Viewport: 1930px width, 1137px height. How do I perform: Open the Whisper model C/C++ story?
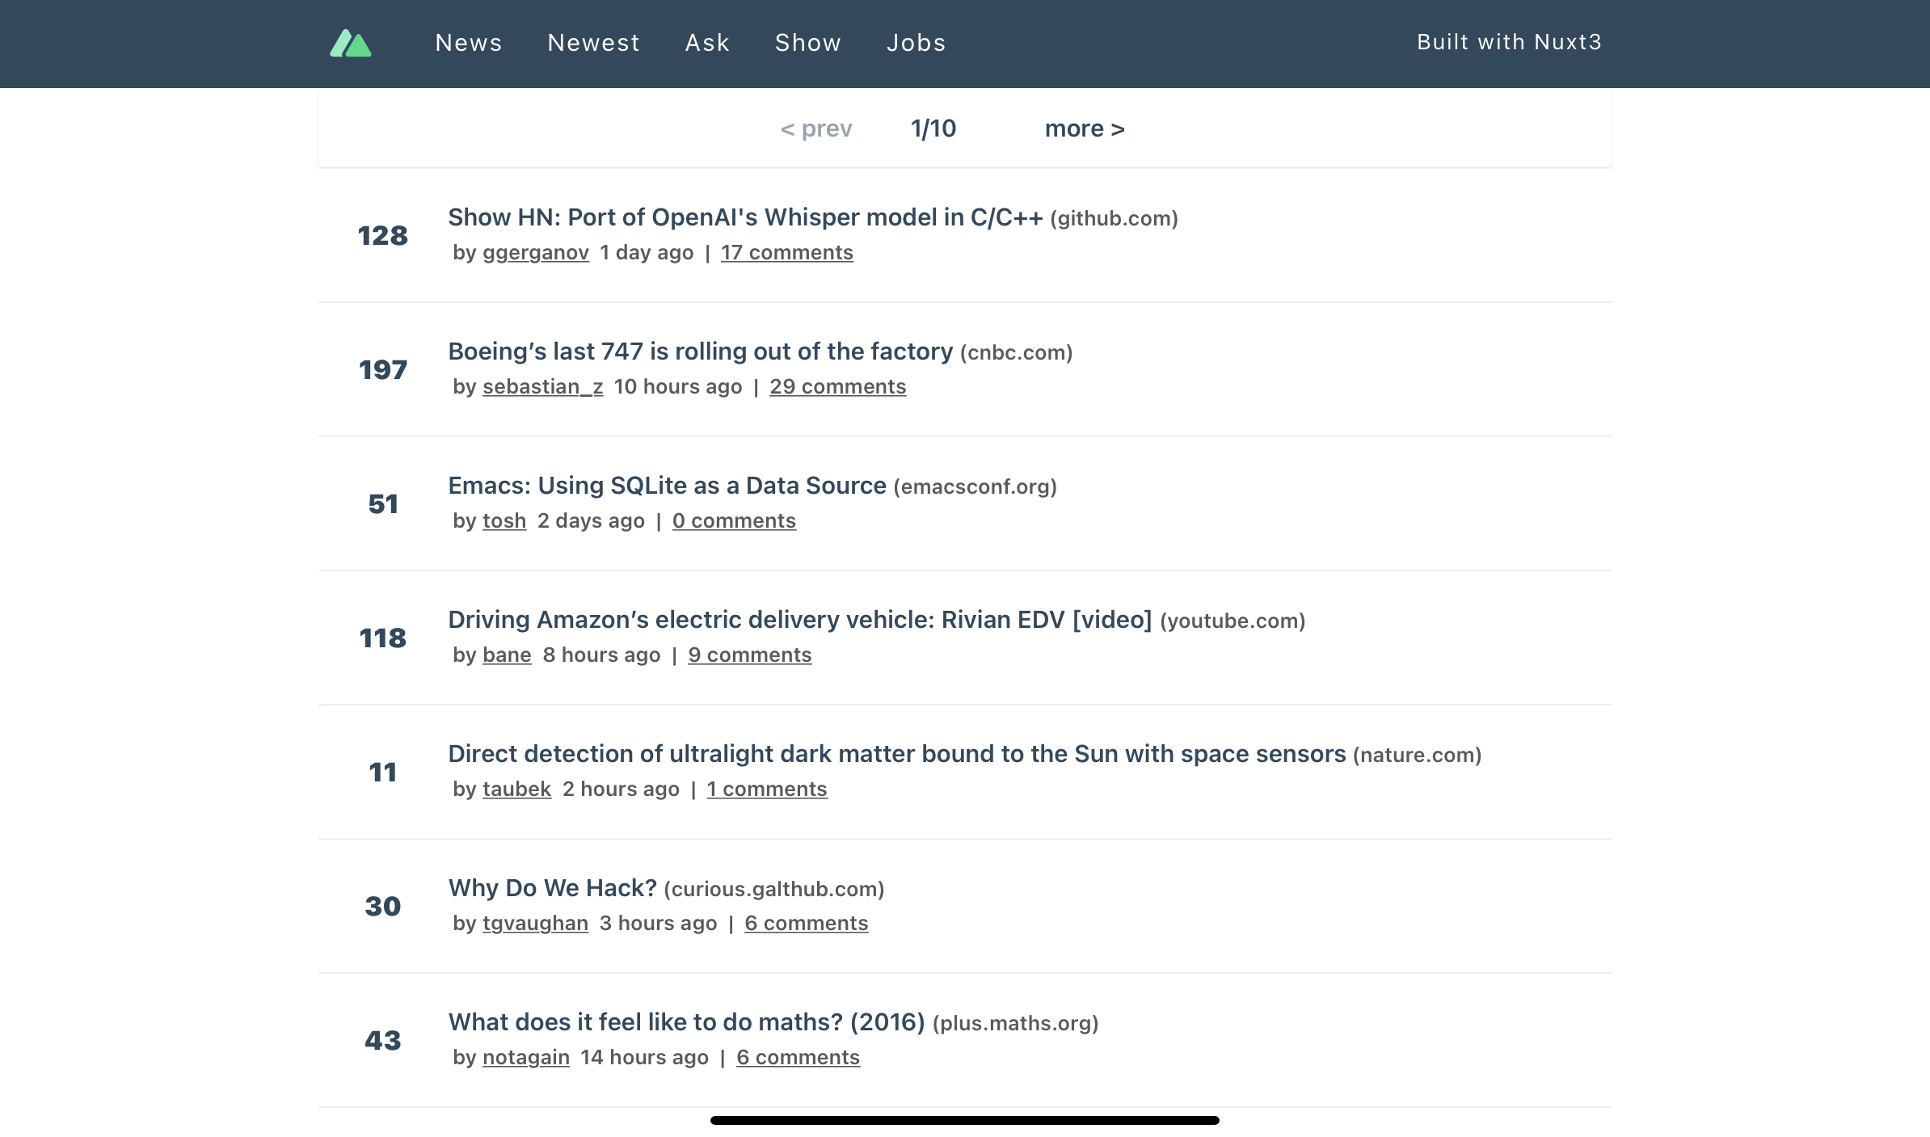(x=744, y=217)
